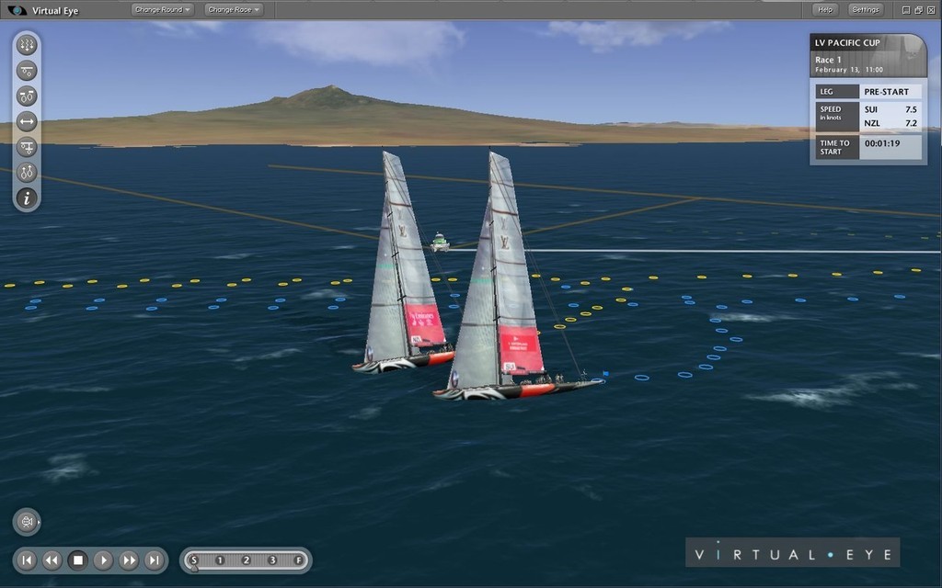Viewport: 942px width, 588px height.
Task: Jump to leg 1 marker on timeline
Action: (x=220, y=560)
